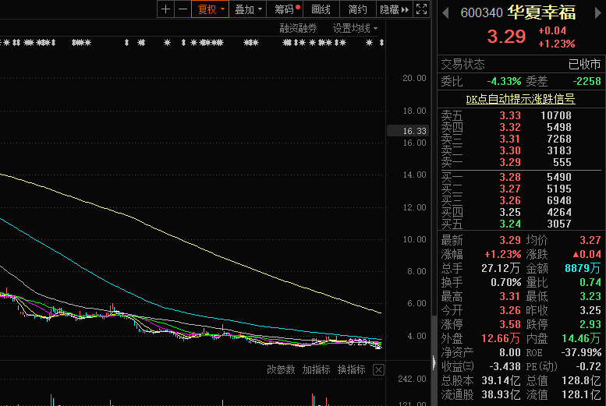
Task: Click 跌停 price 2.93
Action: tap(590, 324)
